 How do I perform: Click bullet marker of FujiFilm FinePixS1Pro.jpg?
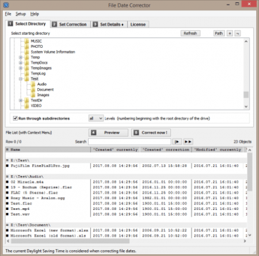[x=7, y=165]
